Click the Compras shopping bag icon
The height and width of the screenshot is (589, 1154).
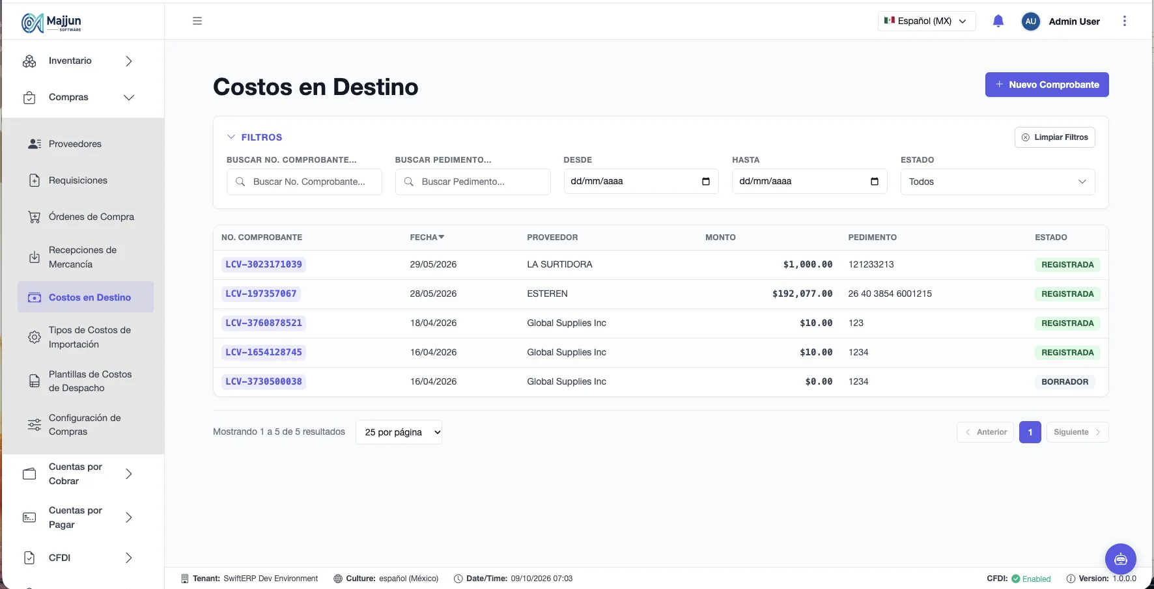coord(29,98)
